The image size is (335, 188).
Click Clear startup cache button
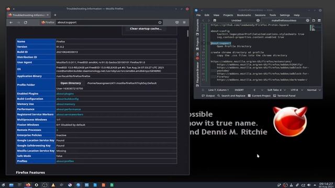pyautogui.click(x=146, y=29)
